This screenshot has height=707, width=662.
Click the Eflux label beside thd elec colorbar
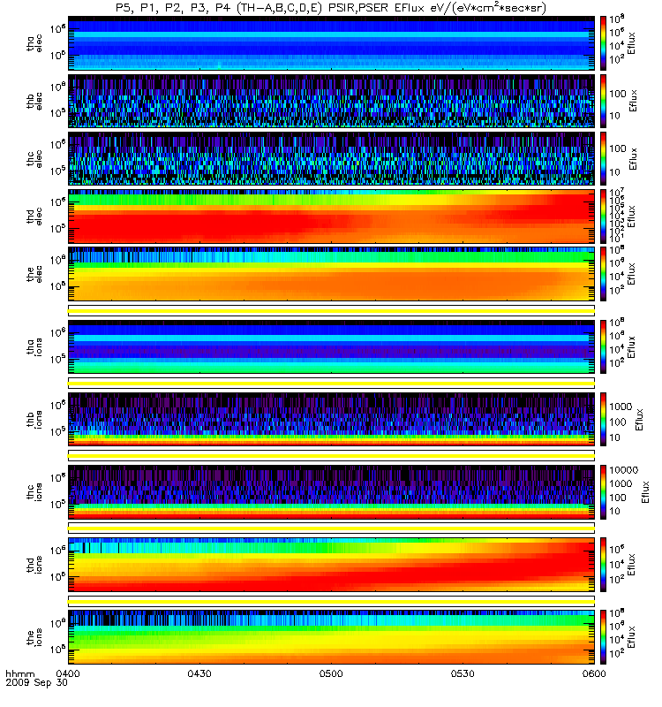point(631,217)
